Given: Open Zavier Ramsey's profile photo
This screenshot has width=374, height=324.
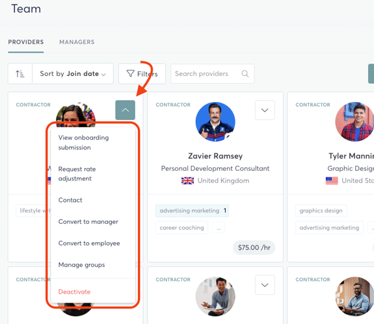Looking at the screenshot, I should pos(215,122).
